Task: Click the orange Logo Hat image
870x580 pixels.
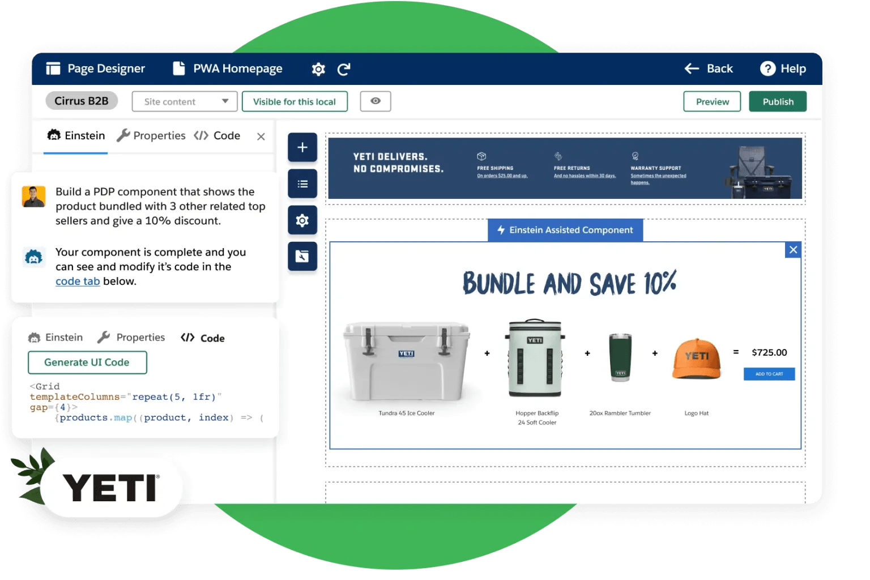Action: tap(697, 359)
